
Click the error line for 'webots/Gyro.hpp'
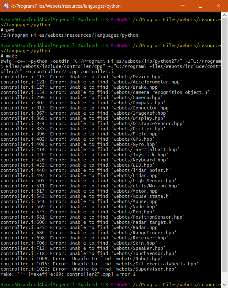coord(79,144)
